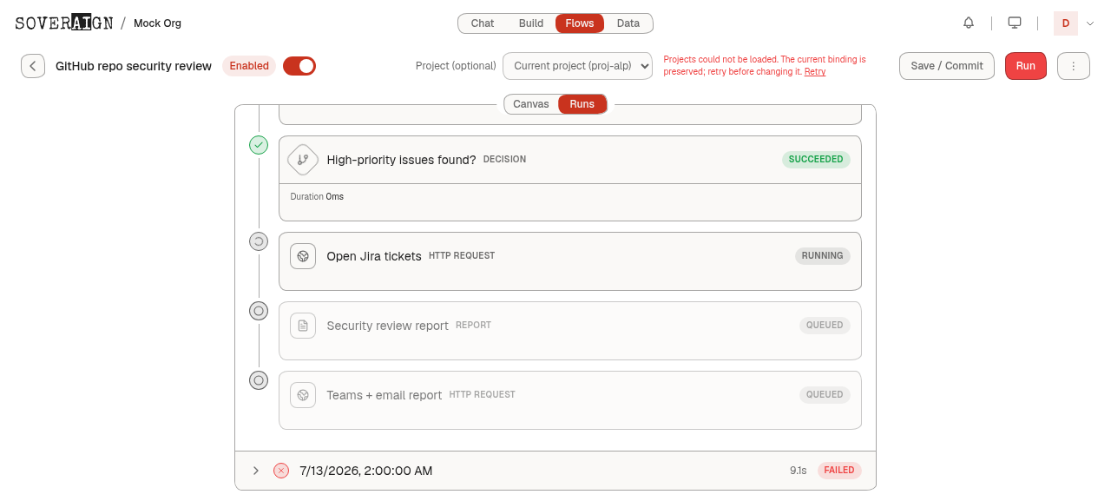The width and height of the screenshot is (1111, 501).
Task: Click the Retry link in the error message
Action: pyautogui.click(x=815, y=72)
